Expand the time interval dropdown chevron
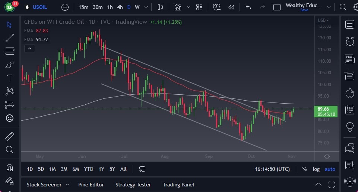Viewport: 358px width, 192px height. point(146,7)
